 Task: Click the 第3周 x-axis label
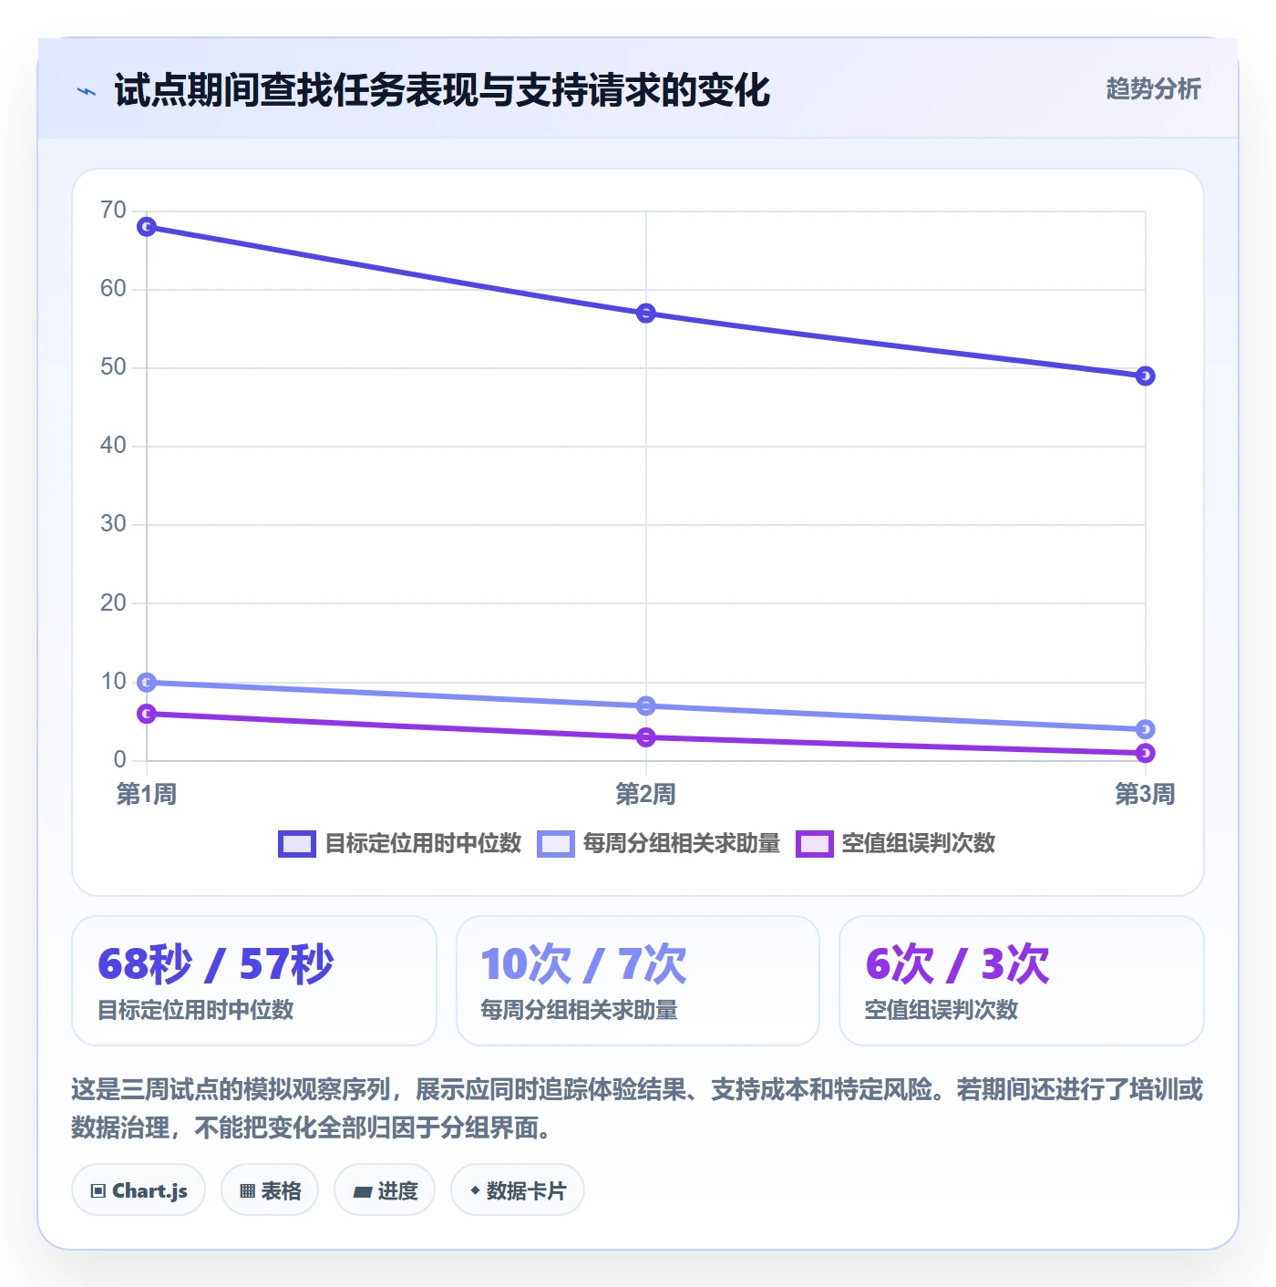(1146, 794)
